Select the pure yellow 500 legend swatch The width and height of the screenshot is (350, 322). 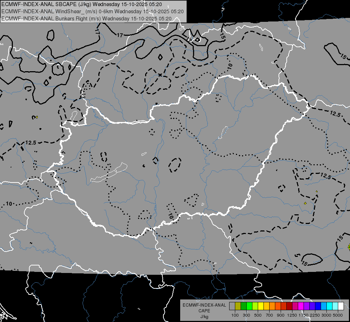261,306
